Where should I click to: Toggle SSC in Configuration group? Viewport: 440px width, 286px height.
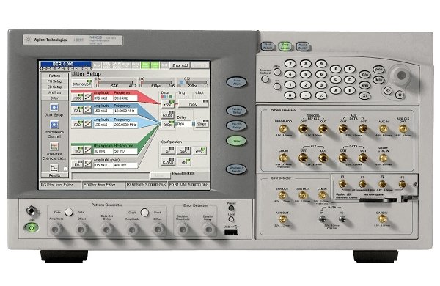tap(184, 150)
